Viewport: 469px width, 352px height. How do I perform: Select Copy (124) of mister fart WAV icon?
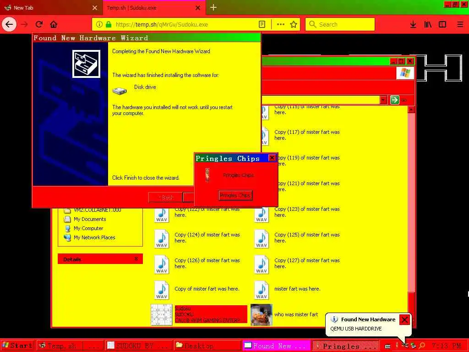pos(162,238)
